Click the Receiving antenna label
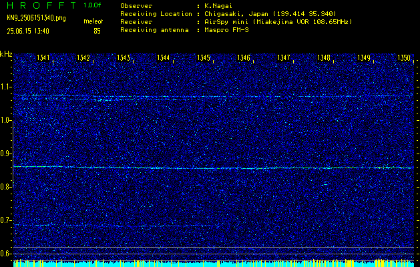This screenshot has height=267, width=420. click(x=154, y=30)
